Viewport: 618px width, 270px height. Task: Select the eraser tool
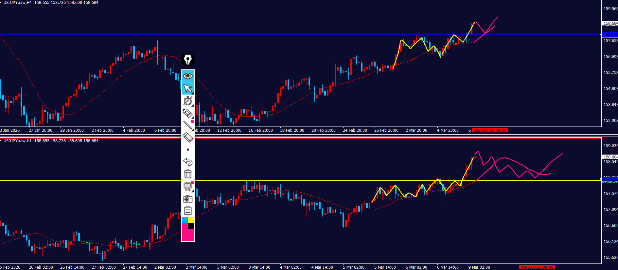187,137
